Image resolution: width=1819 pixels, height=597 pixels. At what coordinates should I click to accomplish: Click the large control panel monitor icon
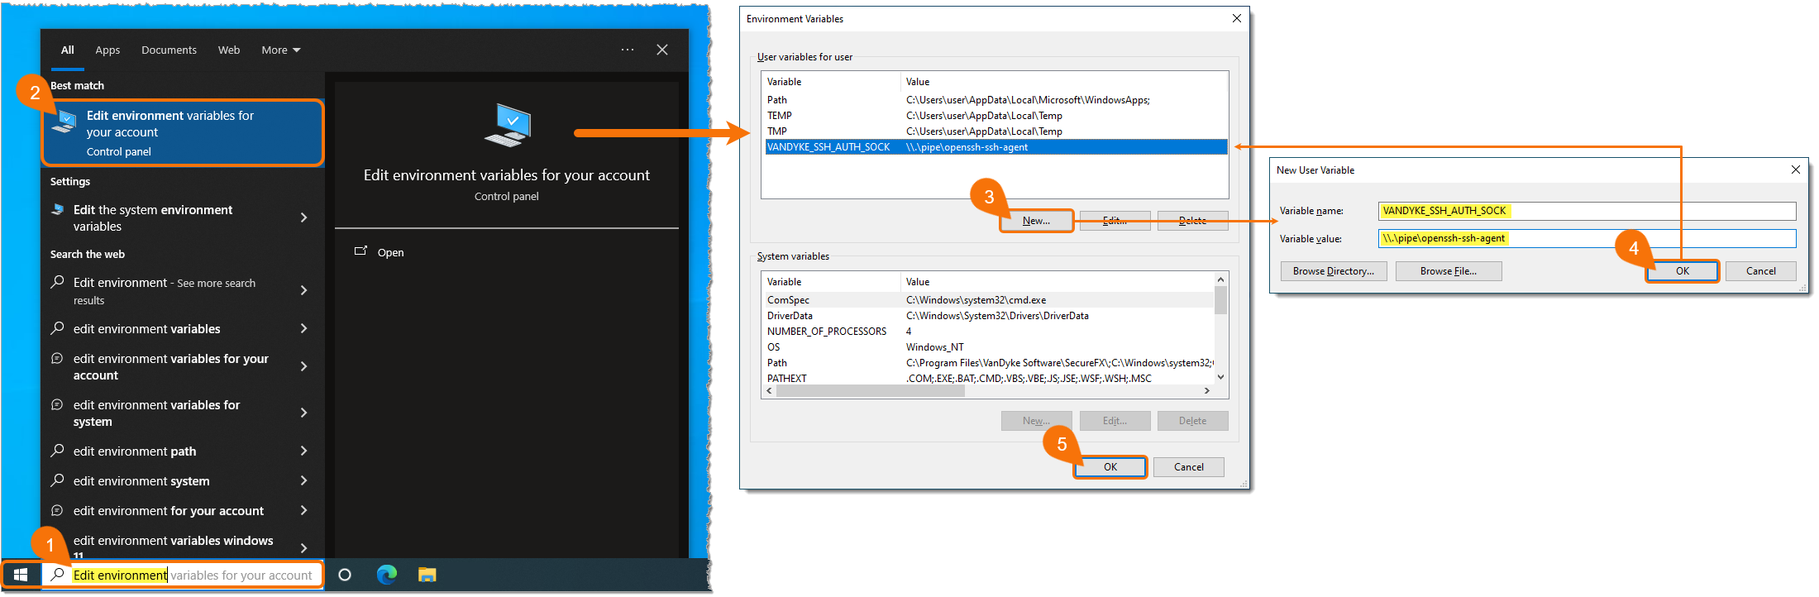[507, 126]
